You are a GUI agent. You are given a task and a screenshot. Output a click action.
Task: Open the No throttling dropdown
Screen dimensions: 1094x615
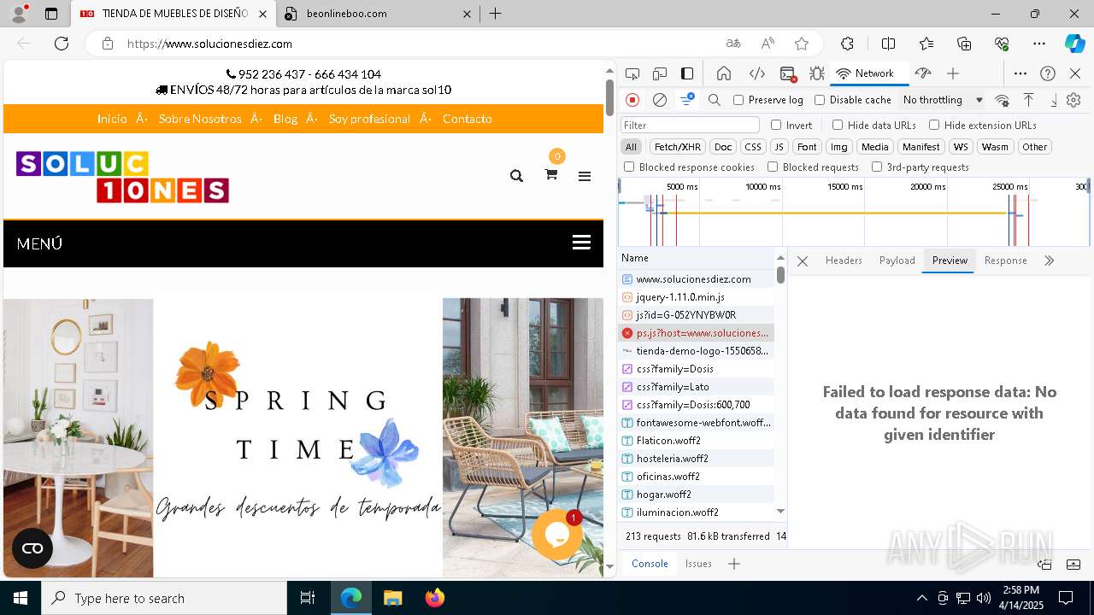943,100
